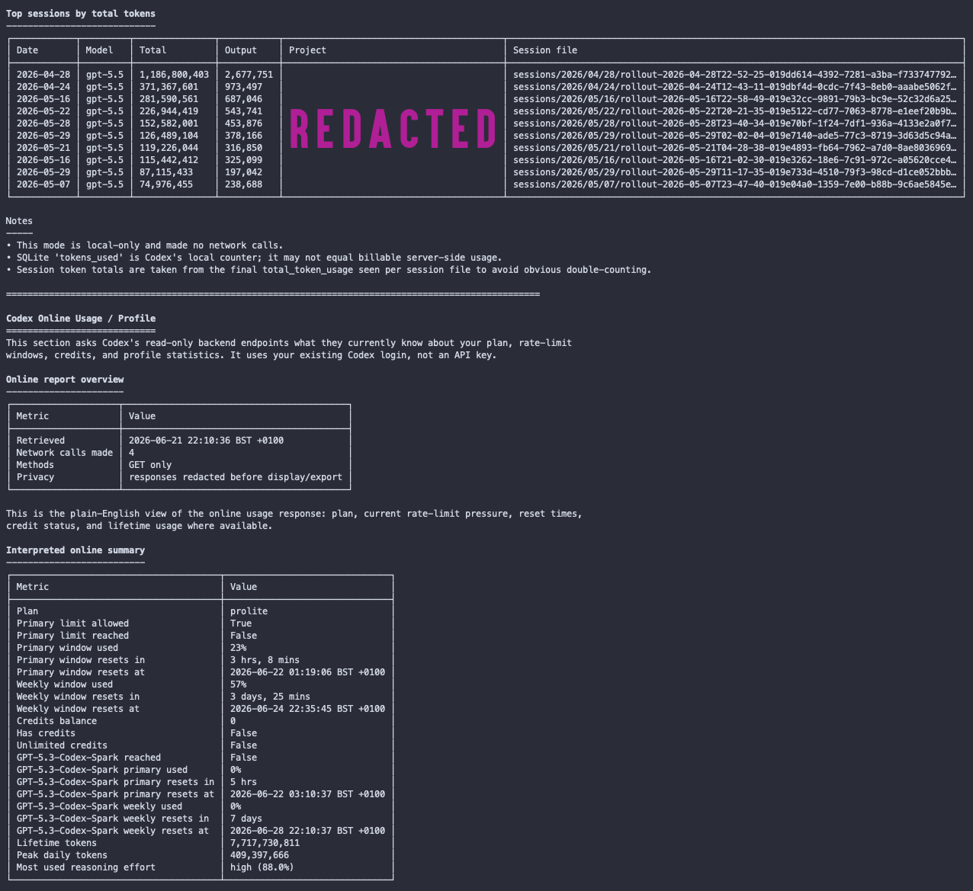Select total value 1,186,800,403
The height and width of the screenshot is (891, 973).
point(174,75)
